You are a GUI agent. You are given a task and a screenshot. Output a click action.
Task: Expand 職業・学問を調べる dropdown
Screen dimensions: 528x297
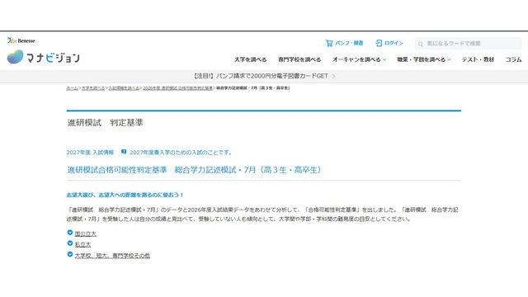click(423, 59)
